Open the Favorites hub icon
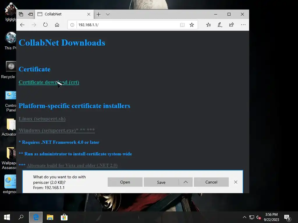Image resolution: width=298 pixels, height=223 pixels. coord(208,25)
